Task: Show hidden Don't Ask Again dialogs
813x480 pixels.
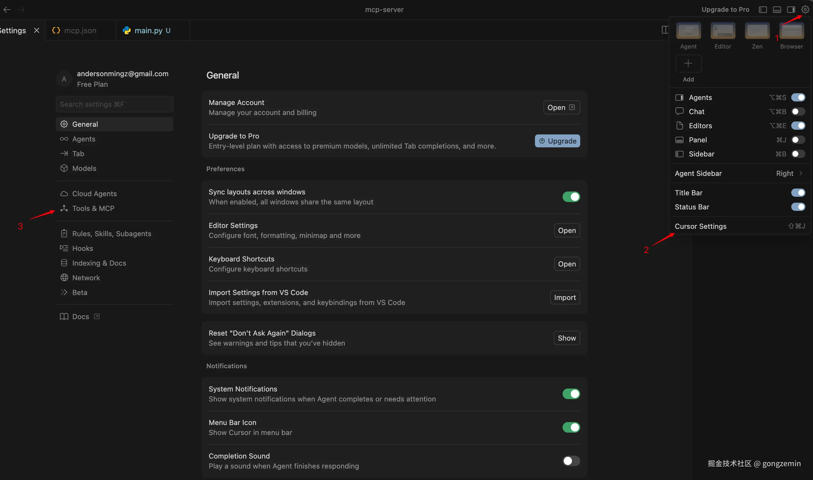Action: pyautogui.click(x=567, y=338)
